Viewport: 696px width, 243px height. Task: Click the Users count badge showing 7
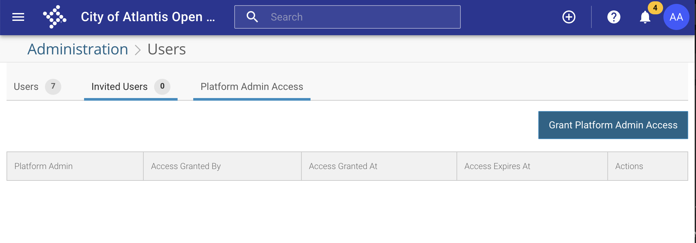(53, 87)
